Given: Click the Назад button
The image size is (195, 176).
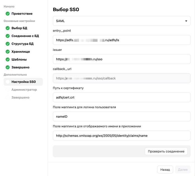Looking at the screenshot, I should 165,169.
